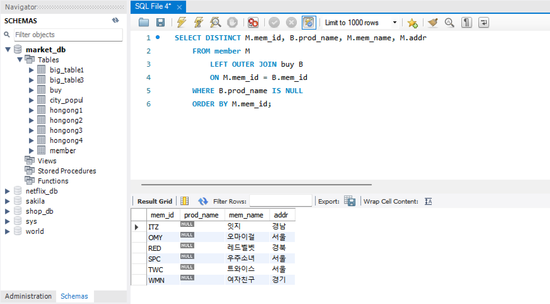
Task: Close the SQL File 4 tab
Action: (x=179, y=7)
